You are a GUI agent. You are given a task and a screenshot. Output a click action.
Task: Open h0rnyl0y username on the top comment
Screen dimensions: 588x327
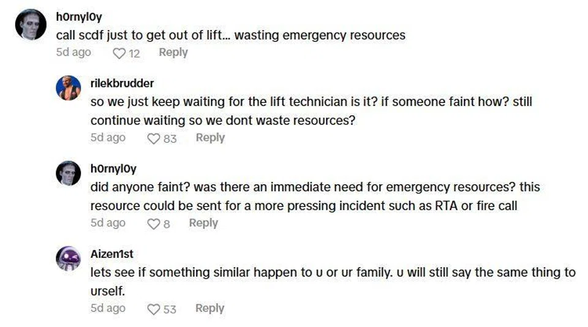click(x=78, y=18)
